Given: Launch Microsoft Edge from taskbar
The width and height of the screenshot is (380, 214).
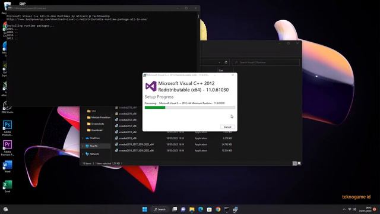Looking at the screenshot, I should 201,209.
